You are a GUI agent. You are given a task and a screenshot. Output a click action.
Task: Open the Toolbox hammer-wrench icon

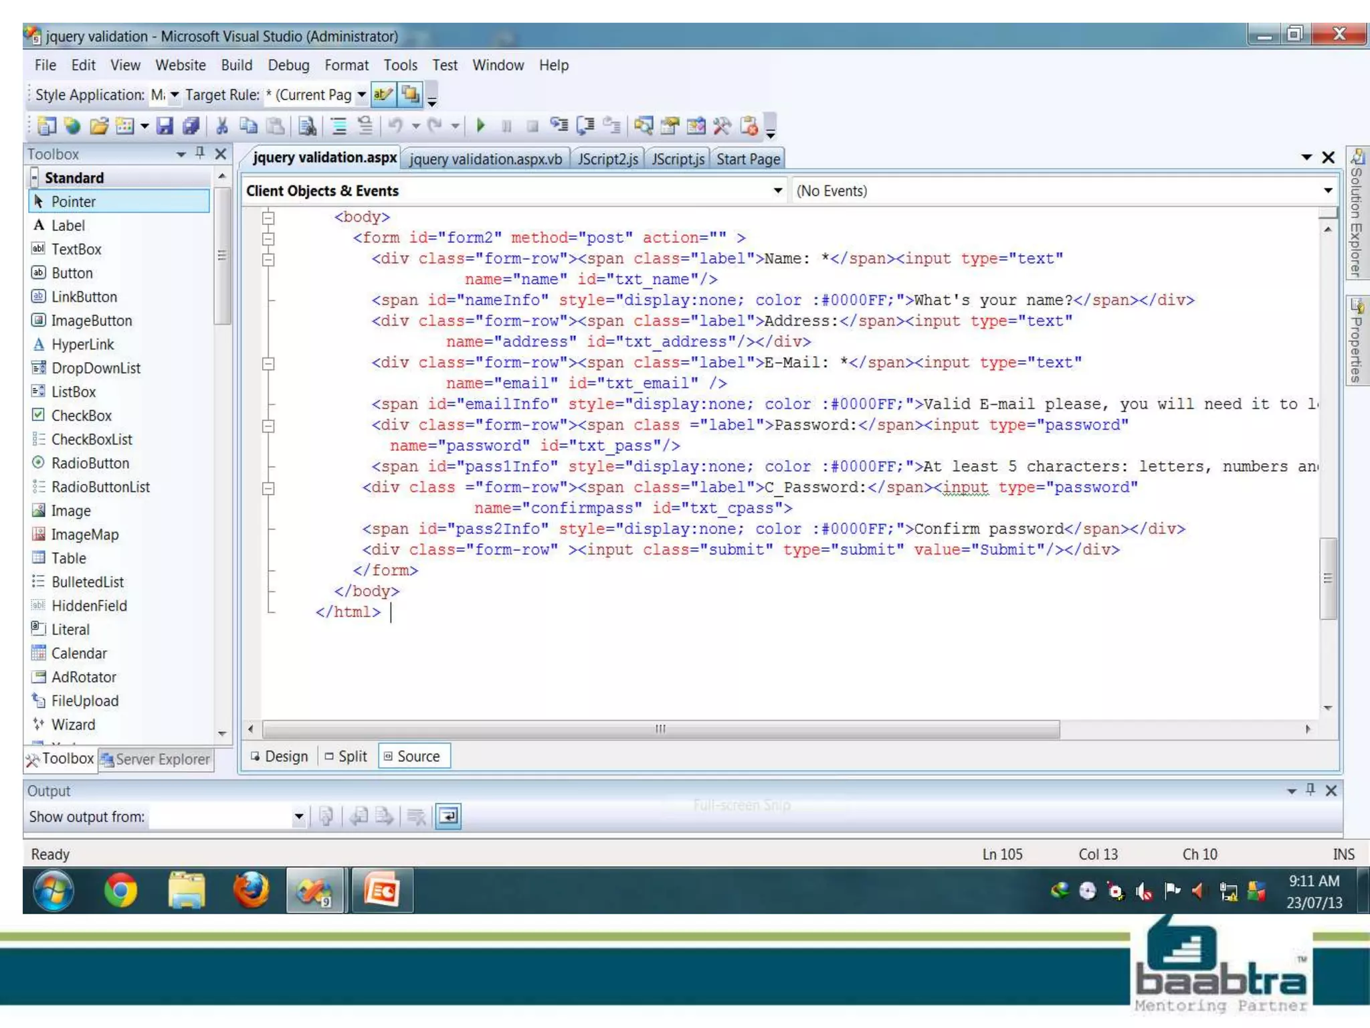click(x=722, y=126)
